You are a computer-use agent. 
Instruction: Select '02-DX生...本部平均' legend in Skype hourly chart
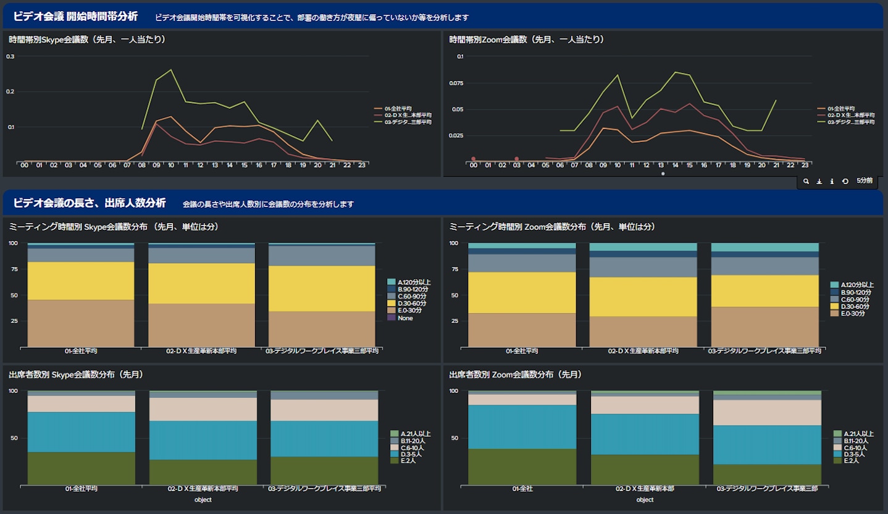[403, 115]
